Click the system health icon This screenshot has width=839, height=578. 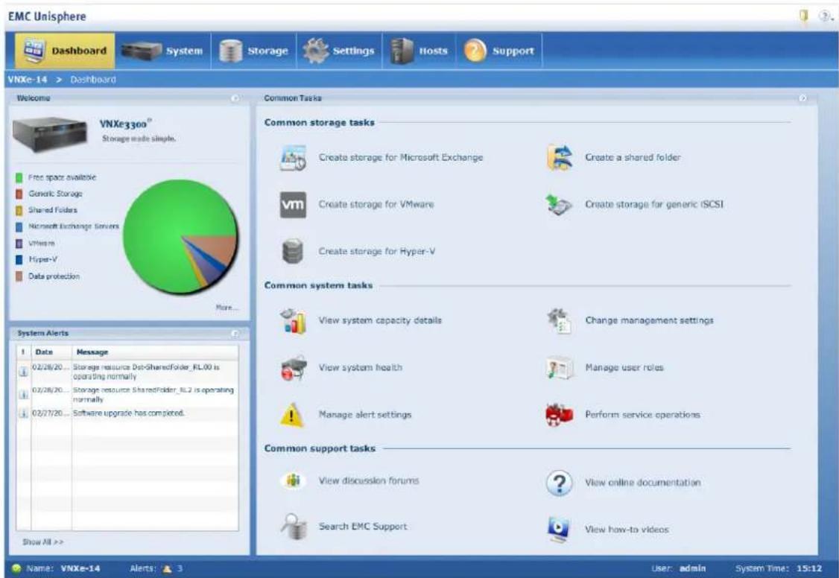tap(294, 368)
